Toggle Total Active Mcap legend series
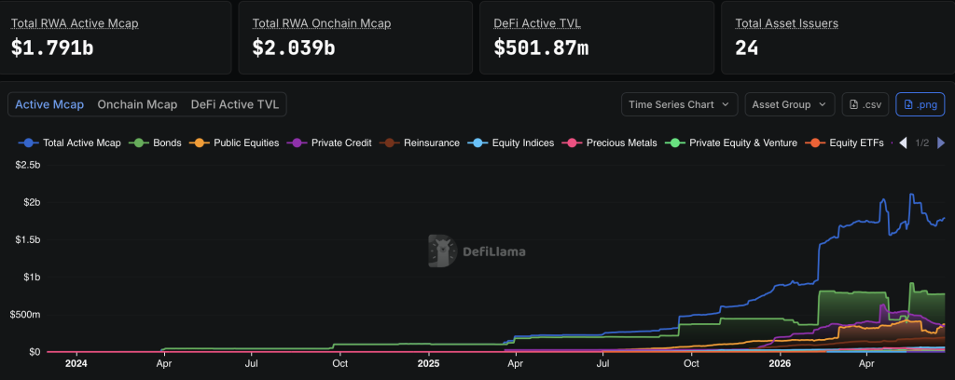Screen dimensions: 955x380 click(x=69, y=142)
